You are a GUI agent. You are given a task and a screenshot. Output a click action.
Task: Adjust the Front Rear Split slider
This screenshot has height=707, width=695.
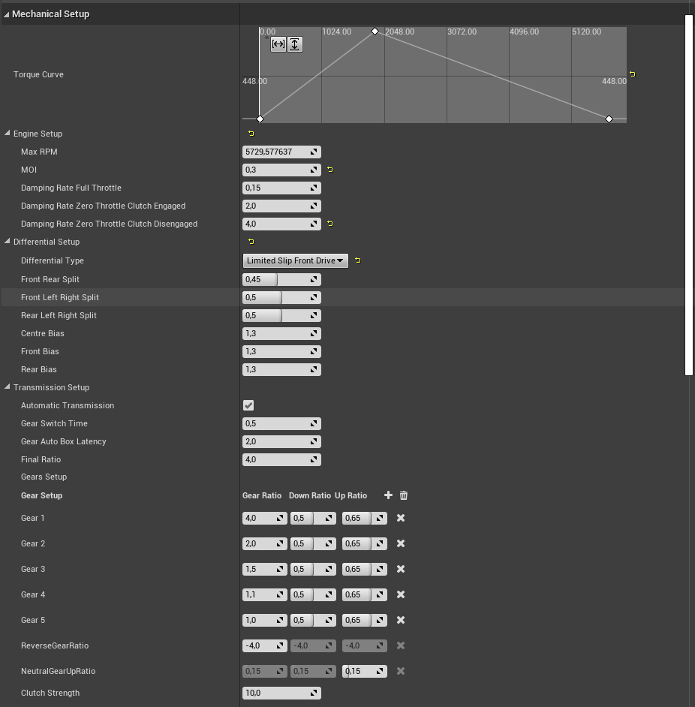coord(281,279)
